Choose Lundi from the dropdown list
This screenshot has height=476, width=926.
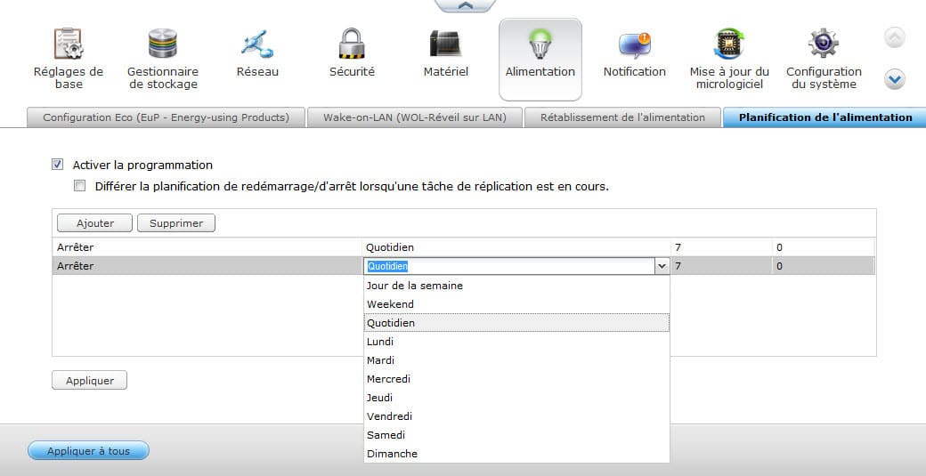(516, 342)
